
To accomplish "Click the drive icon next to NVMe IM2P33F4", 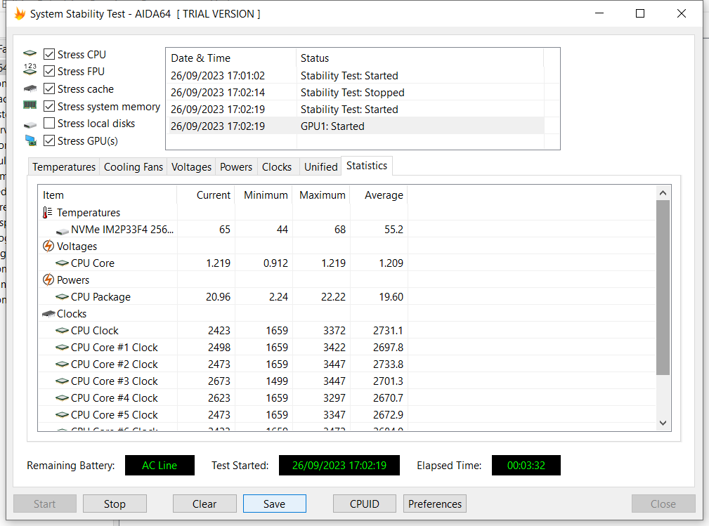I will point(62,230).
